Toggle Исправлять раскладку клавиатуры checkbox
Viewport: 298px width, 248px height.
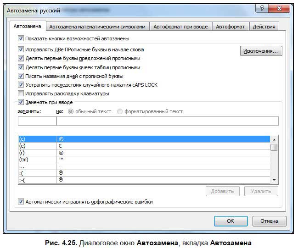pos(21,94)
